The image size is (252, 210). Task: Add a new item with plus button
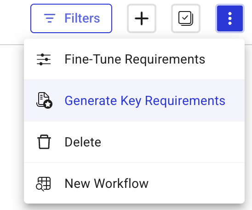[142, 18]
